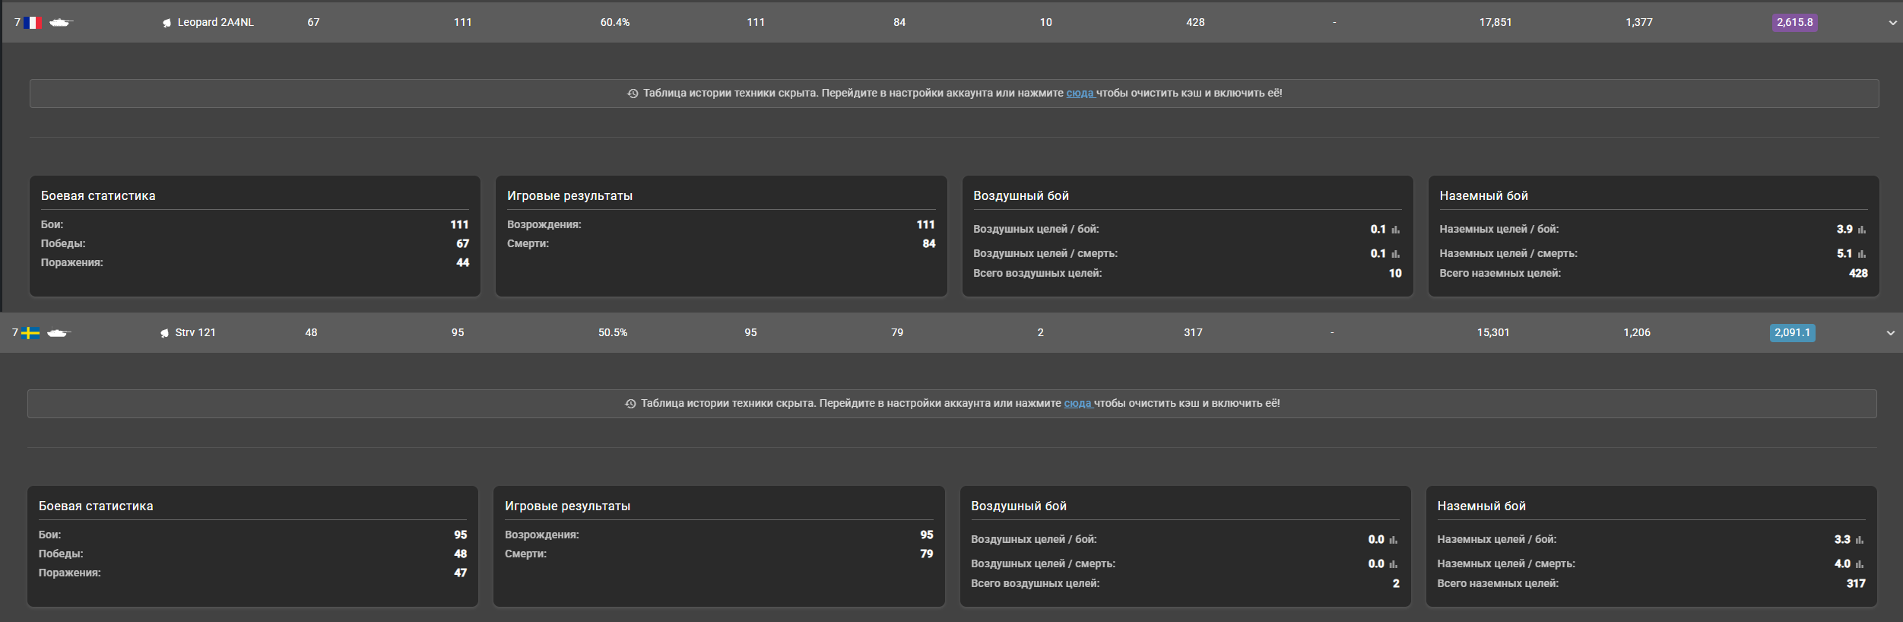
Task: Click chart icon for Strv 121 air targets per battle
Action: (1394, 540)
